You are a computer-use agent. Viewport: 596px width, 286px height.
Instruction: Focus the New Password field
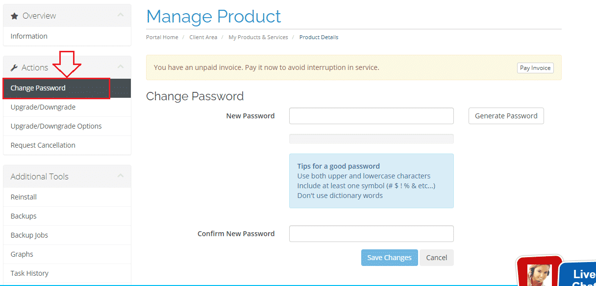(371, 116)
